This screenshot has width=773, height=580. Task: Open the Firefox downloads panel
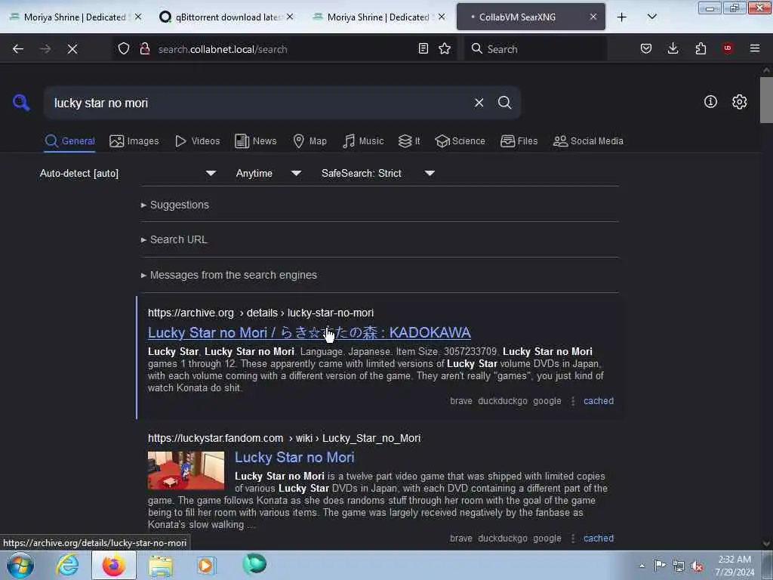tap(673, 48)
